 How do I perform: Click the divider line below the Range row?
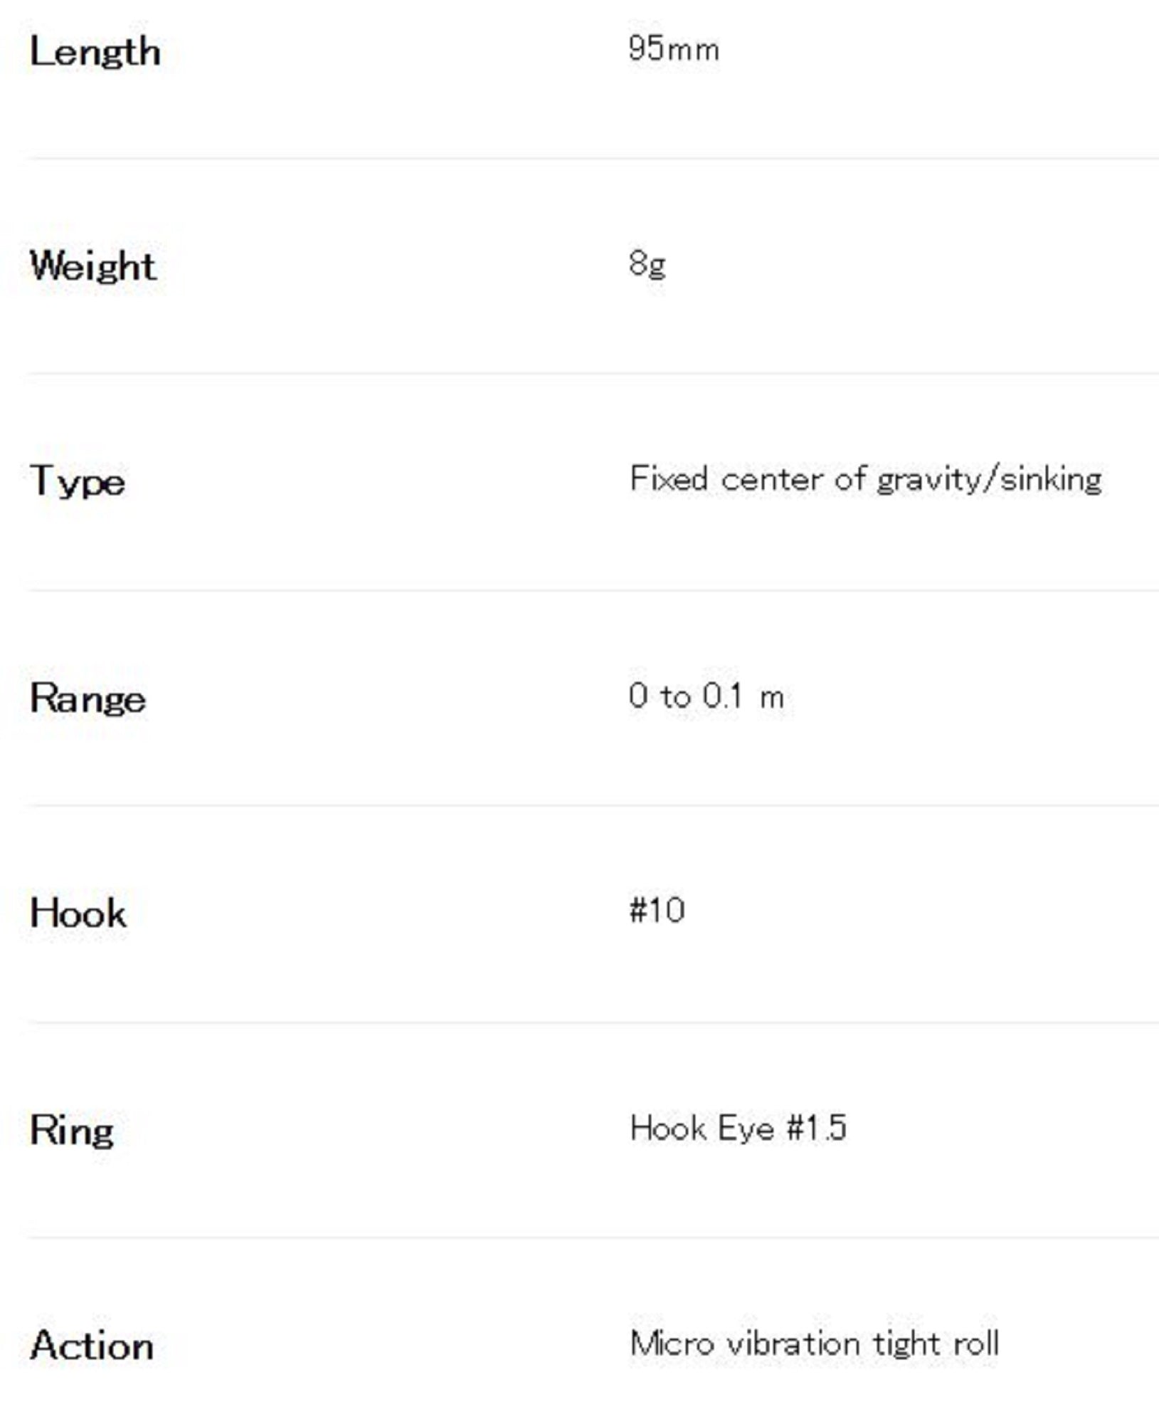592,806
